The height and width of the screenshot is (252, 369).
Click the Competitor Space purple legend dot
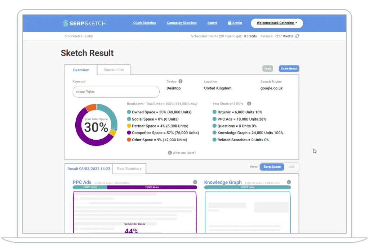(x=129, y=132)
